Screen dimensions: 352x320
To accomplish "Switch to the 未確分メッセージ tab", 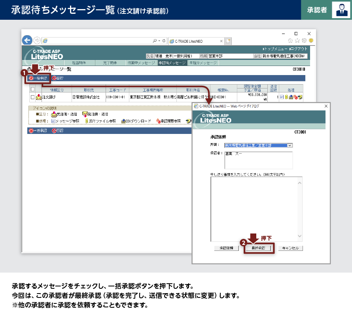I will [x=202, y=63].
